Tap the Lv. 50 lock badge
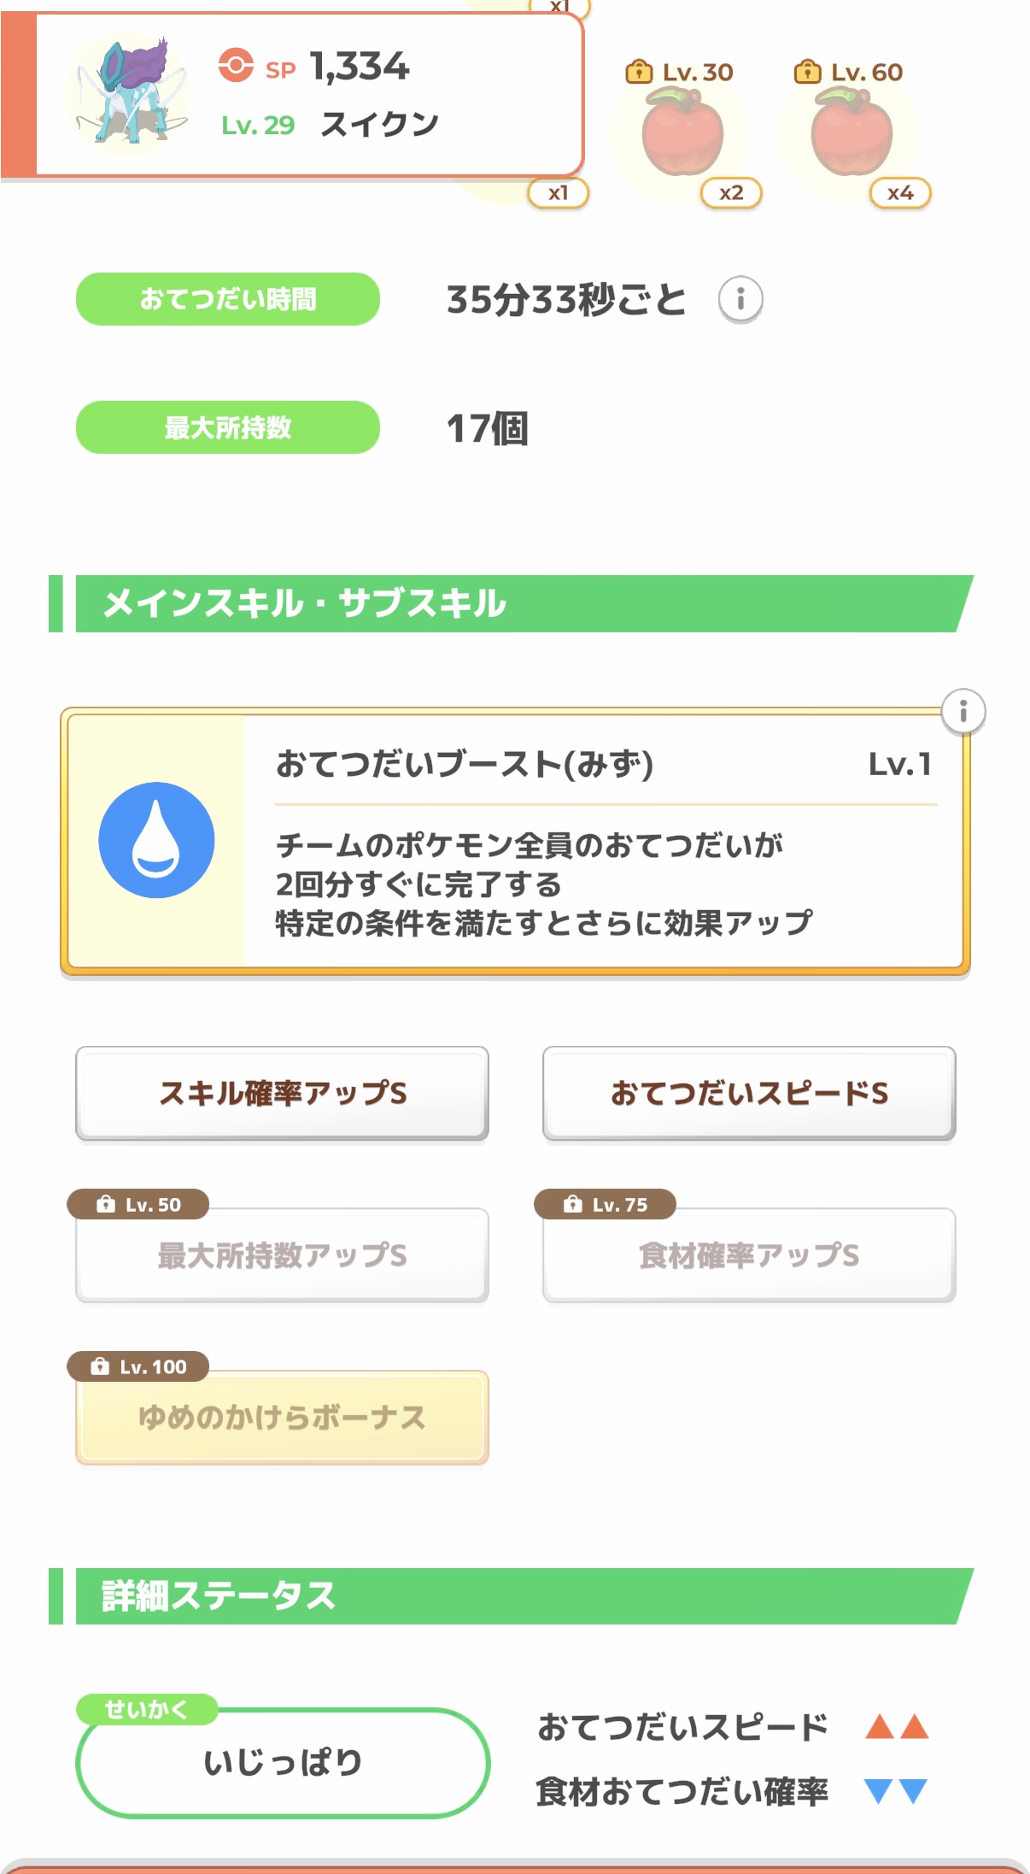Viewport: 1030px width, 1874px height. [x=138, y=1204]
